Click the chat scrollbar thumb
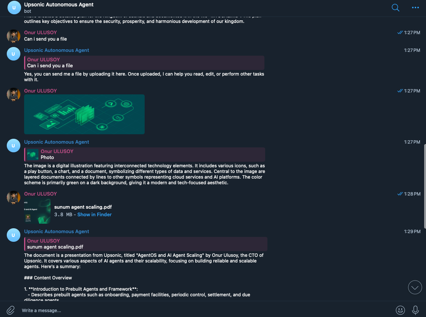The width and height of the screenshot is (426, 317). click(424, 187)
